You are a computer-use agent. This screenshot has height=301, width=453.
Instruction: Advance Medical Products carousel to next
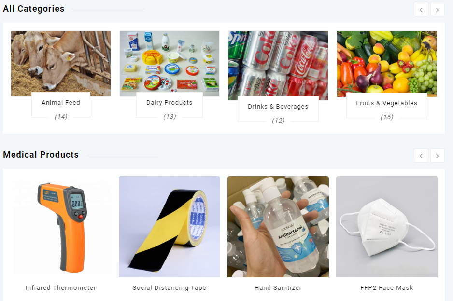(437, 155)
